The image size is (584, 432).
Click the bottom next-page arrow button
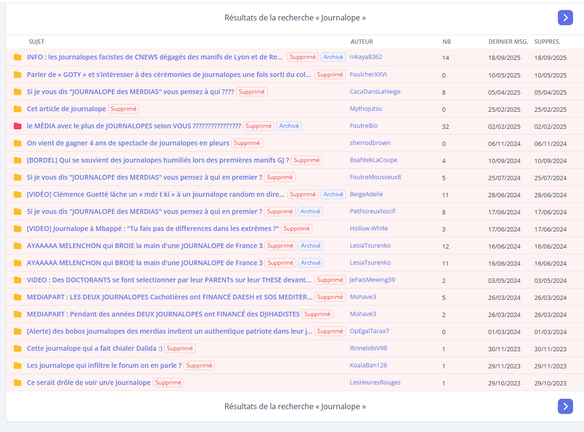(565, 406)
